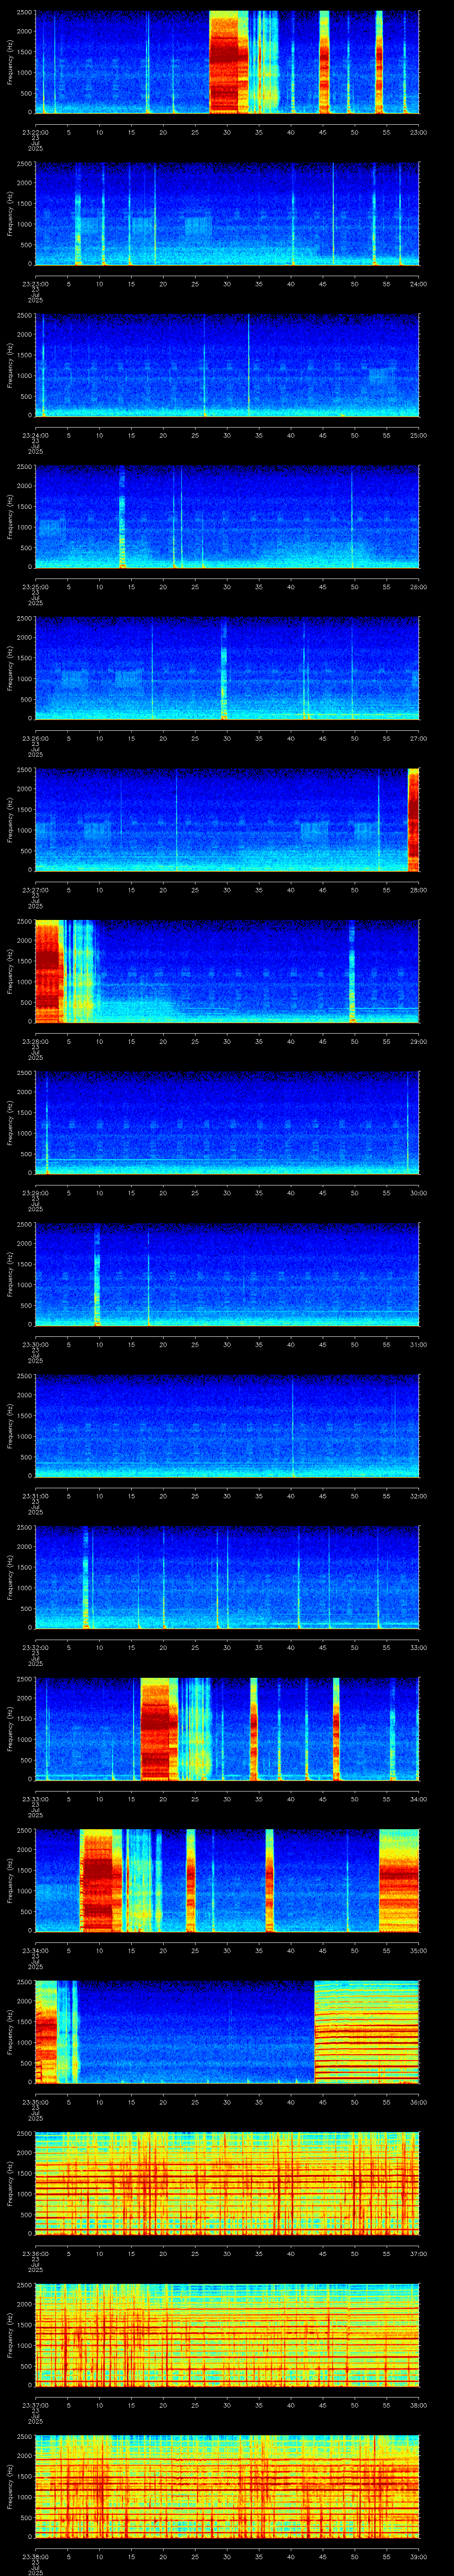This screenshot has width=454, height=2576.
Task: Open the spectrogram panel starting at 23:24:00
Action: (x=227, y=365)
